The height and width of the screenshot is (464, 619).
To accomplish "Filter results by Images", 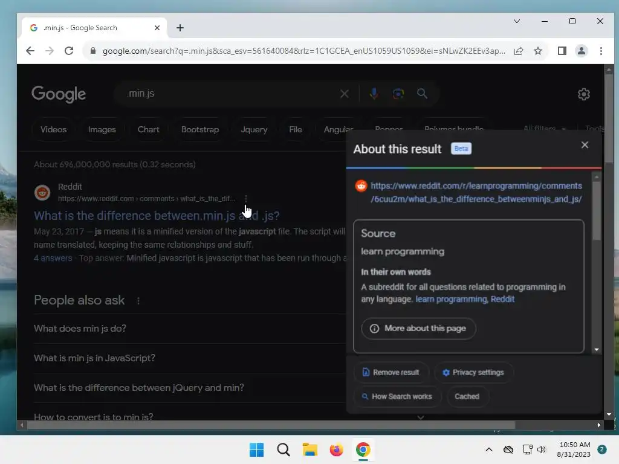I will (x=102, y=129).
